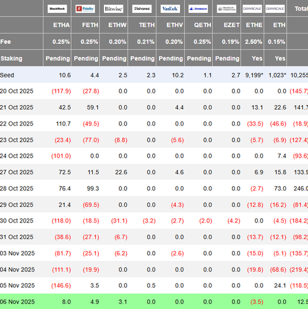Image resolution: width=308 pixels, height=309 pixels.
Task: Click the Fee row label
Action: point(6,42)
